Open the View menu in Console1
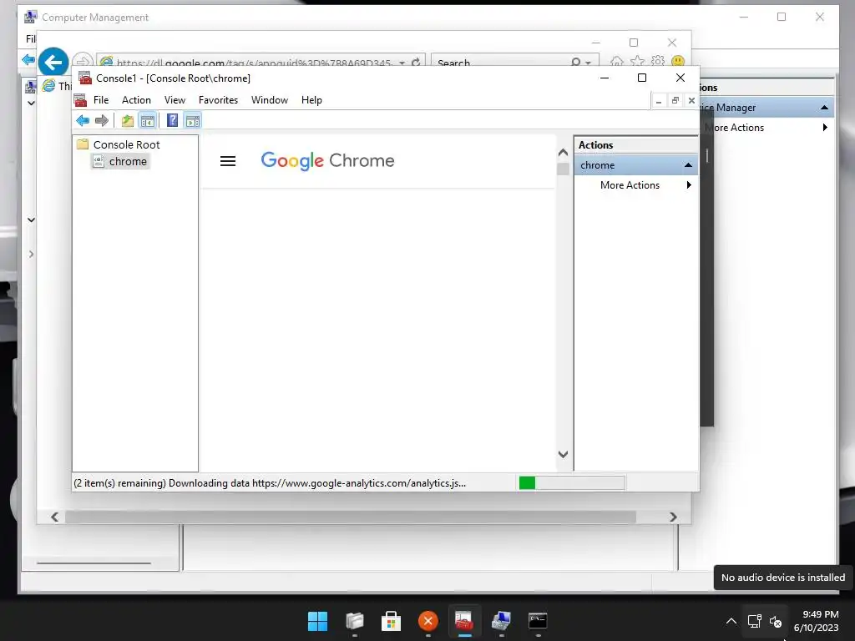 [x=175, y=100]
